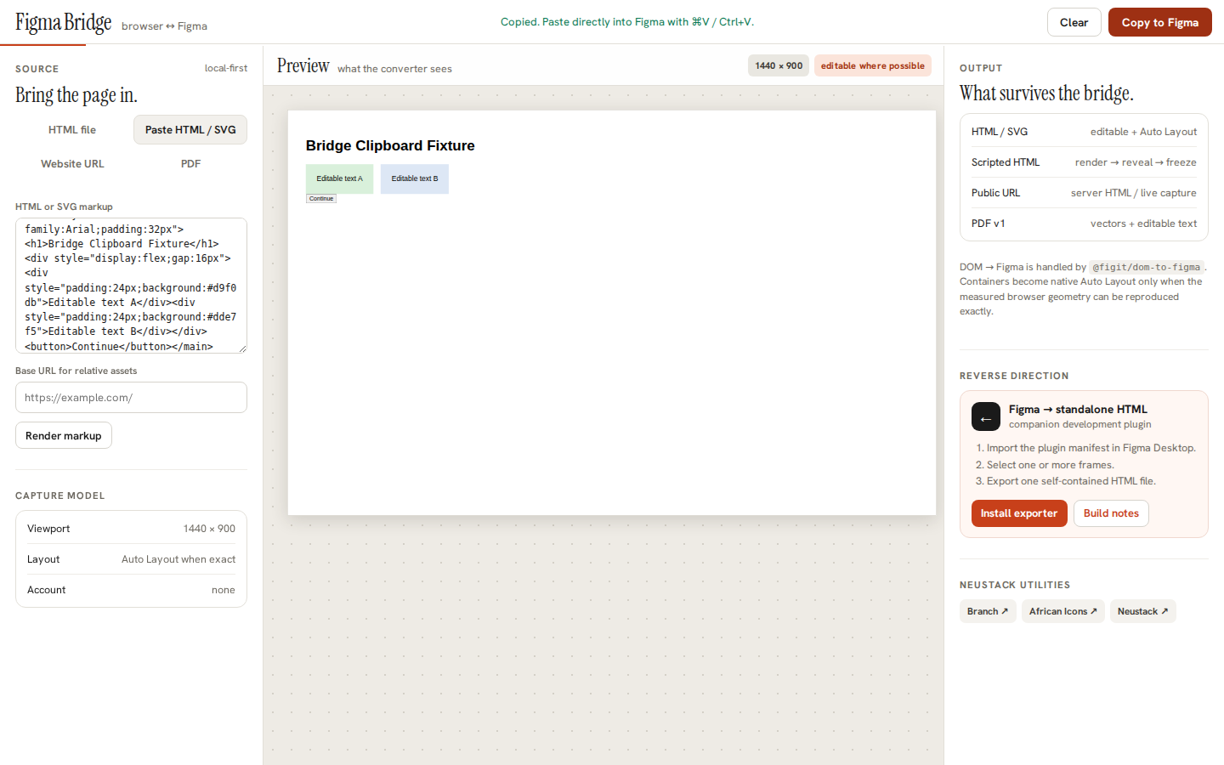Select the Editable text B box
The image size is (1224, 765).
click(x=415, y=178)
